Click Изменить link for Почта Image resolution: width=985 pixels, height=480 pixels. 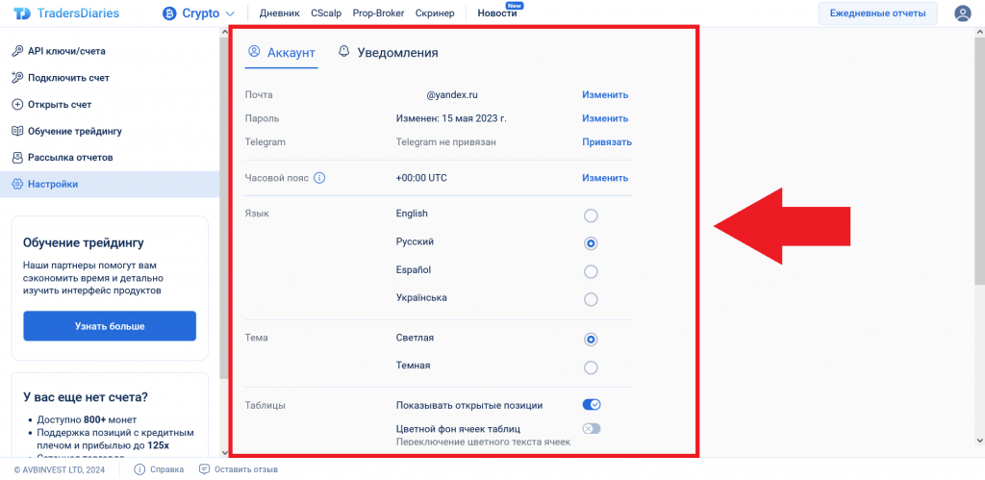(x=605, y=95)
